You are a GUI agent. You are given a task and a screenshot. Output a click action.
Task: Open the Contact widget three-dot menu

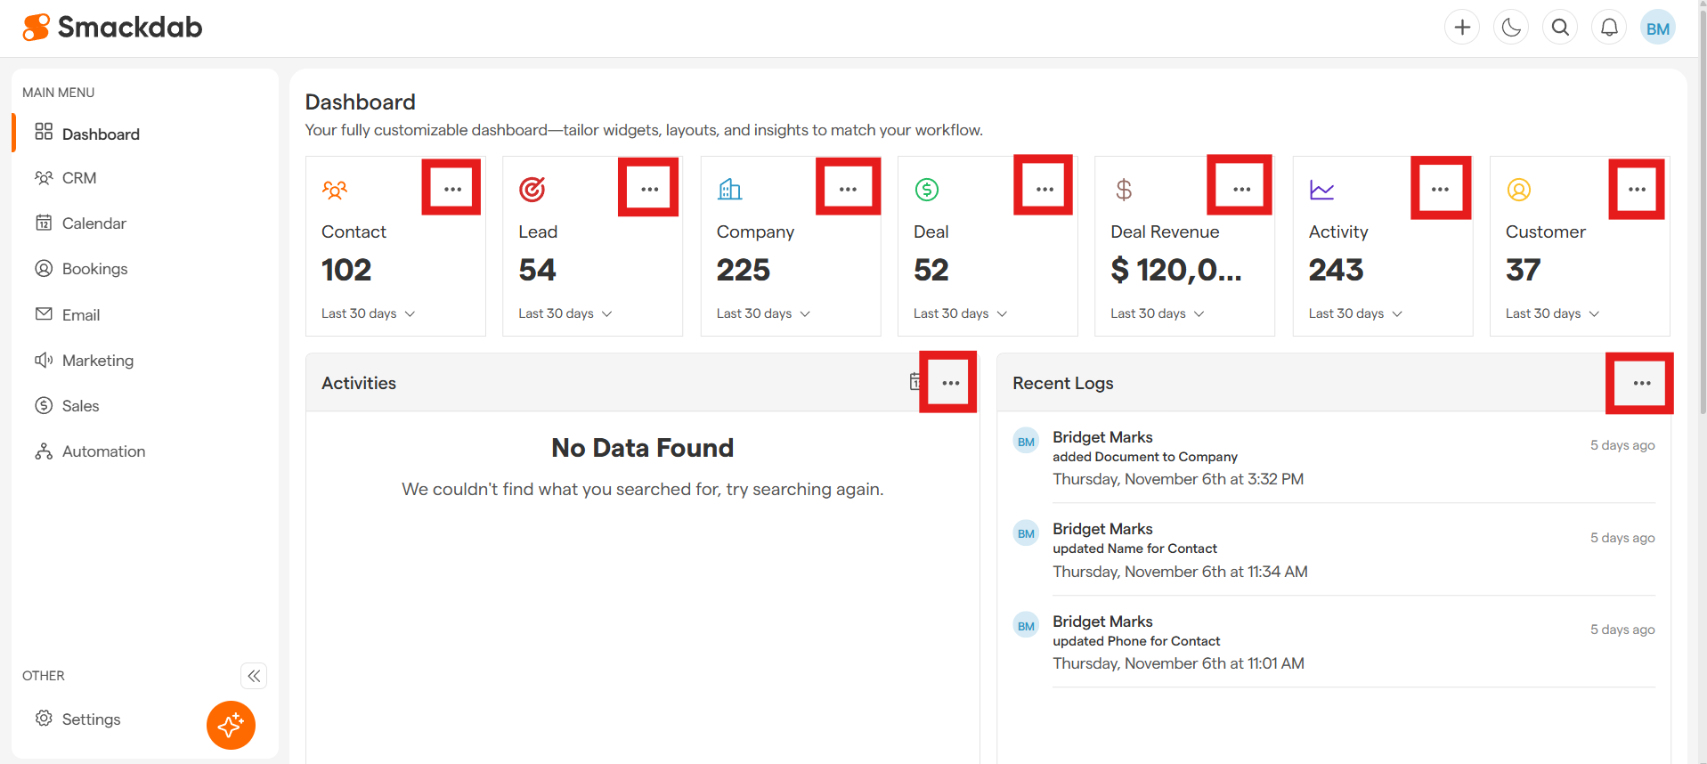(452, 189)
